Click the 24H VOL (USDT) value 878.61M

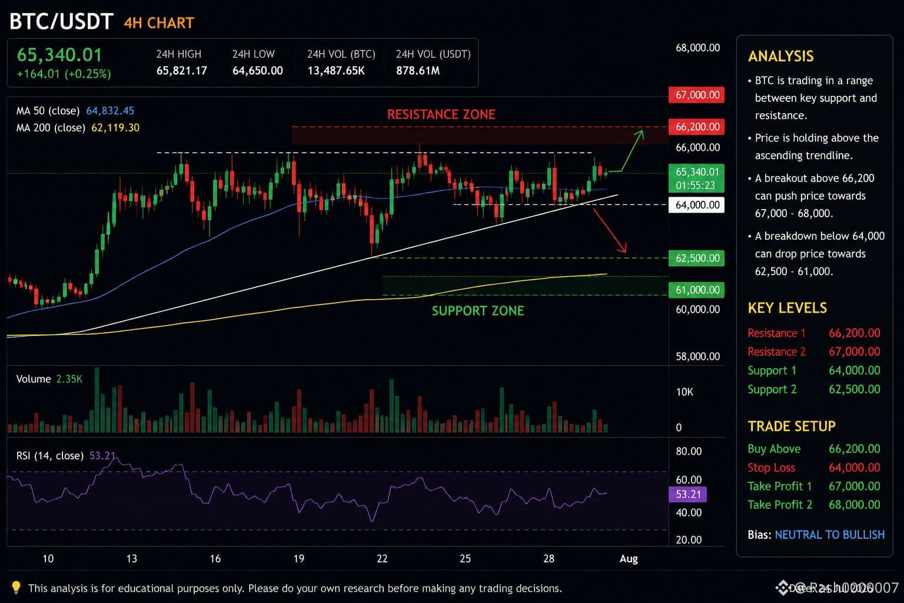[x=418, y=71]
